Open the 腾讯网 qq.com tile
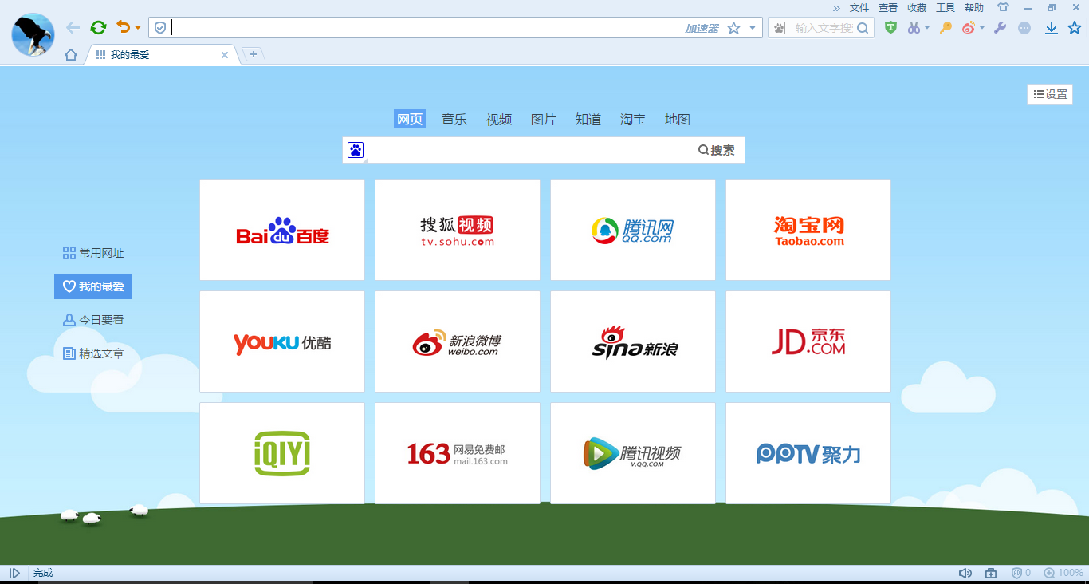Image resolution: width=1089 pixels, height=584 pixels. point(633,230)
